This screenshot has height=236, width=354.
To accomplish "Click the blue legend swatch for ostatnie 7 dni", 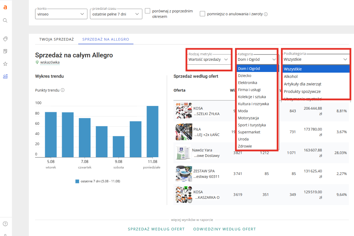I will (77, 181).
